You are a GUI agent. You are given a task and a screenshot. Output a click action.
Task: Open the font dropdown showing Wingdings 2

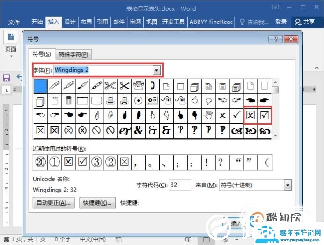157,70
